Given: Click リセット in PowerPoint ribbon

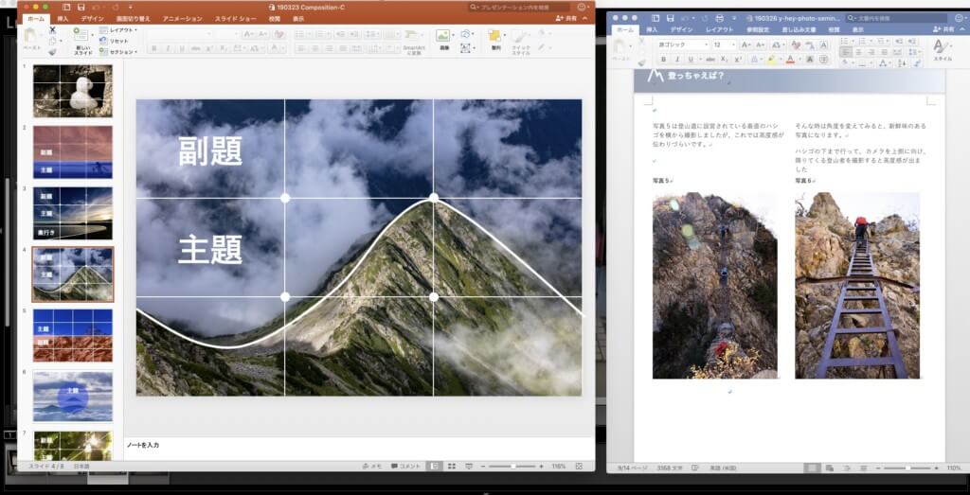Looking at the screenshot, I should point(115,41).
